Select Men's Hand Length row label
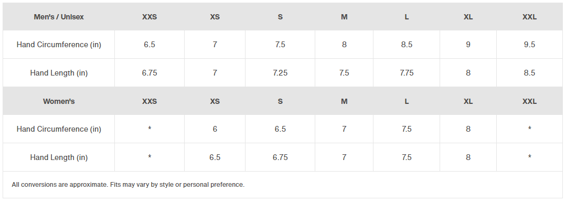The height and width of the screenshot is (202, 566). pyautogui.click(x=59, y=73)
